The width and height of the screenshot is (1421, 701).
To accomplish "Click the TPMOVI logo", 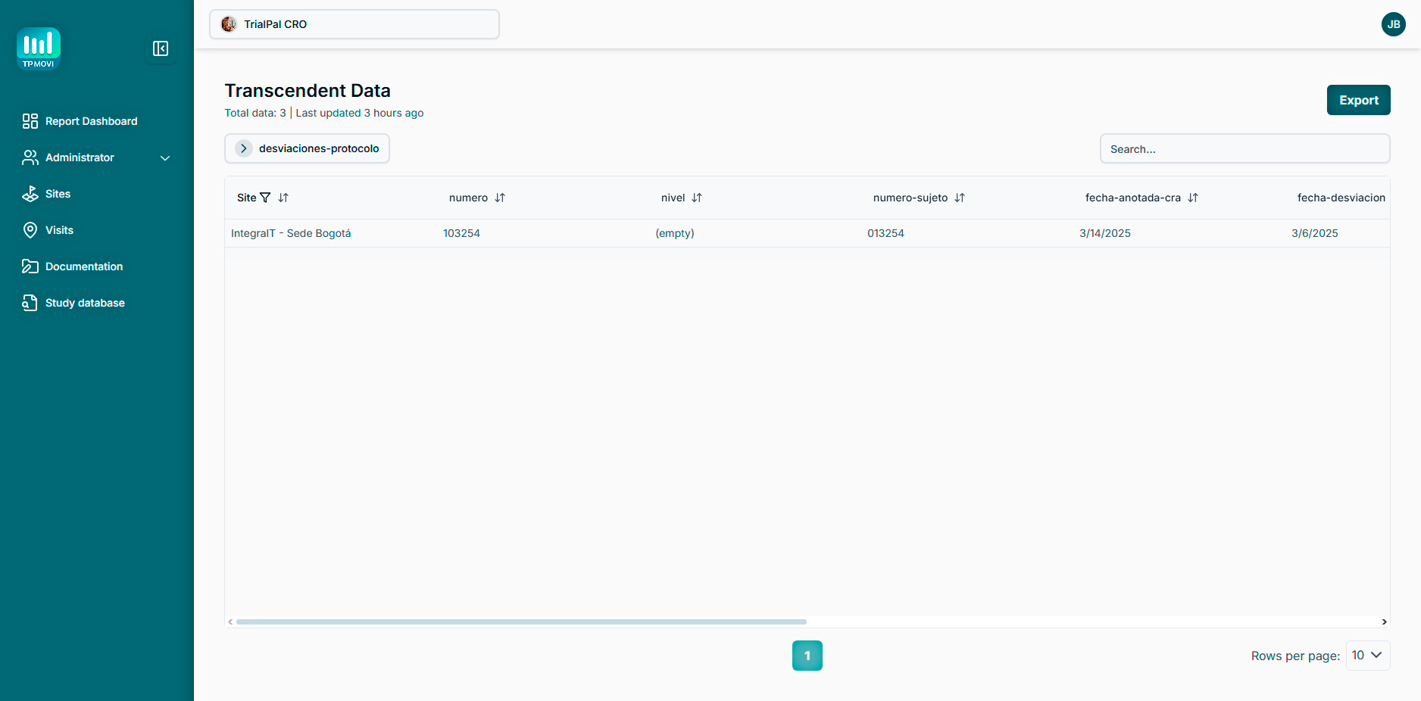I will (39, 48).
